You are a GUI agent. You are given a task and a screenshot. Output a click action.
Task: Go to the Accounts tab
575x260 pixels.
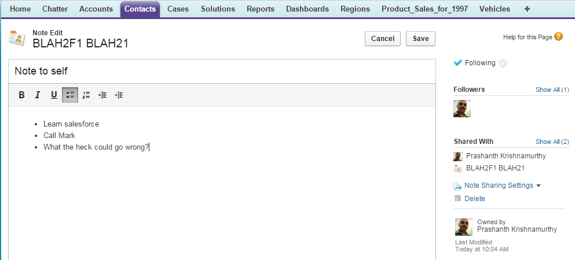click(96, 9)
